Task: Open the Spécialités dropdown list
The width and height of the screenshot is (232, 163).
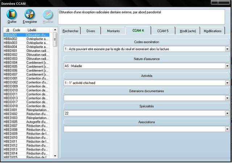Action: click(x=227, y=113)
